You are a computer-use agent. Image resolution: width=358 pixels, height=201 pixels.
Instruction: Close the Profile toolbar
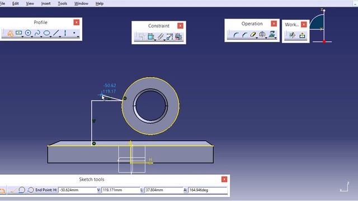pos(77,22)
